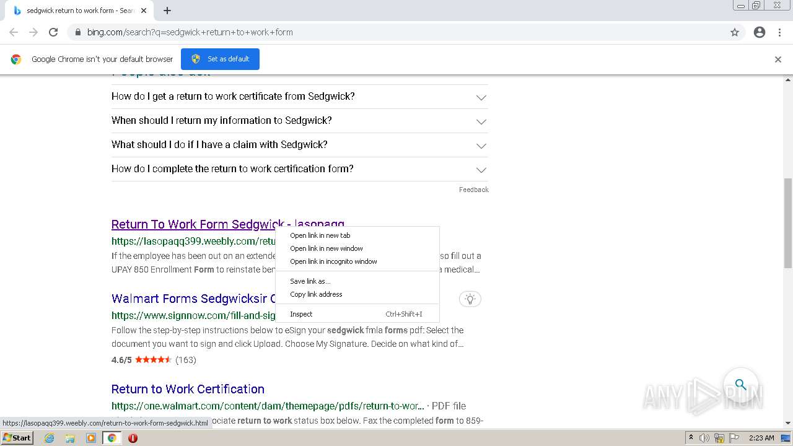Viewport: 793px width, 446px height.
Task: Dismiss the default browser notification bar
Action: 778,59
